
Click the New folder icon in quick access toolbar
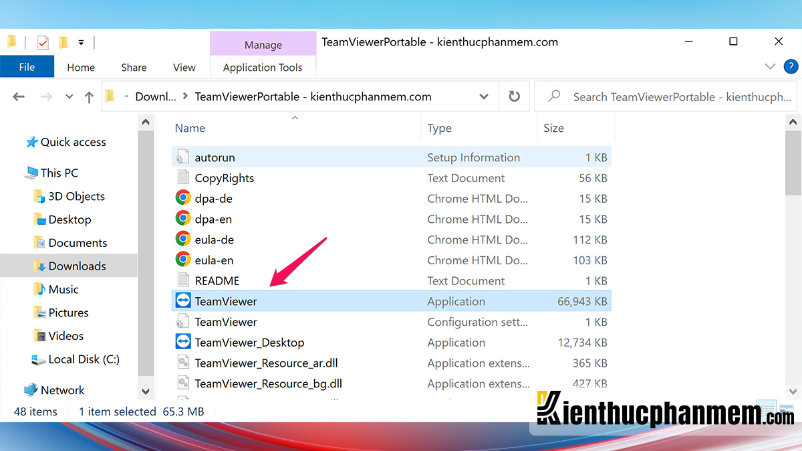(x=63, y=43)
